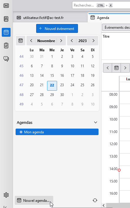130x208 pixels.
Task: Go to next month after Novembre
Action: (61, 41)
